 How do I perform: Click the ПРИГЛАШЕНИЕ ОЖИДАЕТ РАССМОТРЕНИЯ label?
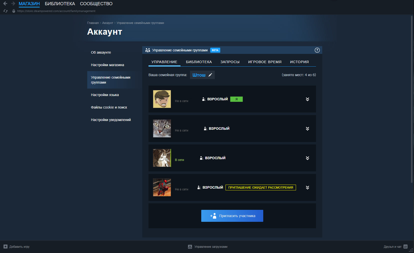click(261, 188)
